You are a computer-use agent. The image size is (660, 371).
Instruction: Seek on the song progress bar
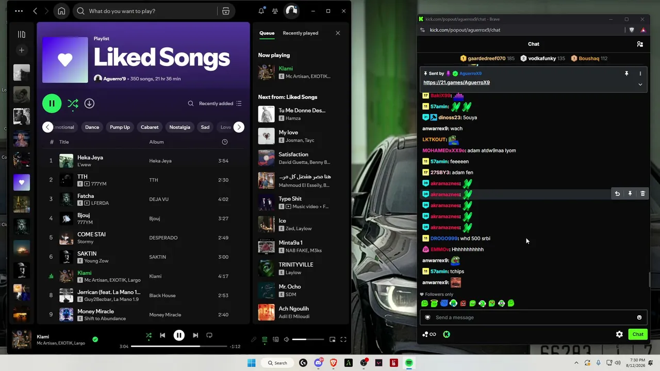click(x=179, y=346)
